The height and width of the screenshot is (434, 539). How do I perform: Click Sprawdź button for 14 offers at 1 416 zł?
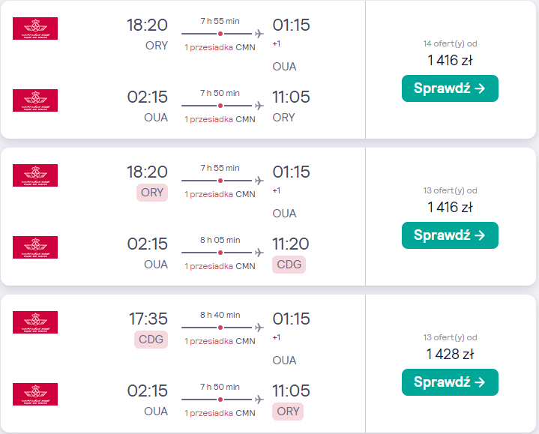[x=450, y=88]
